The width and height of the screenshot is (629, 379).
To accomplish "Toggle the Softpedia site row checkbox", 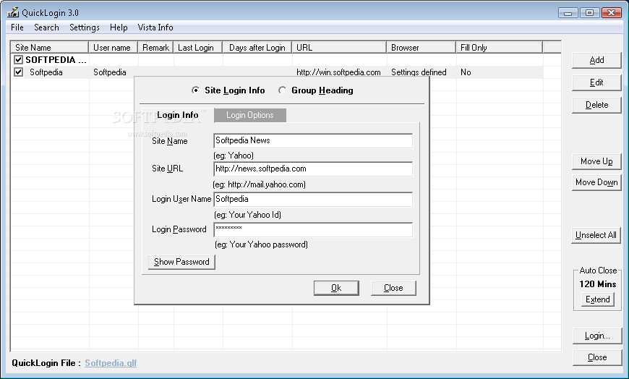I will pos(18,72).
